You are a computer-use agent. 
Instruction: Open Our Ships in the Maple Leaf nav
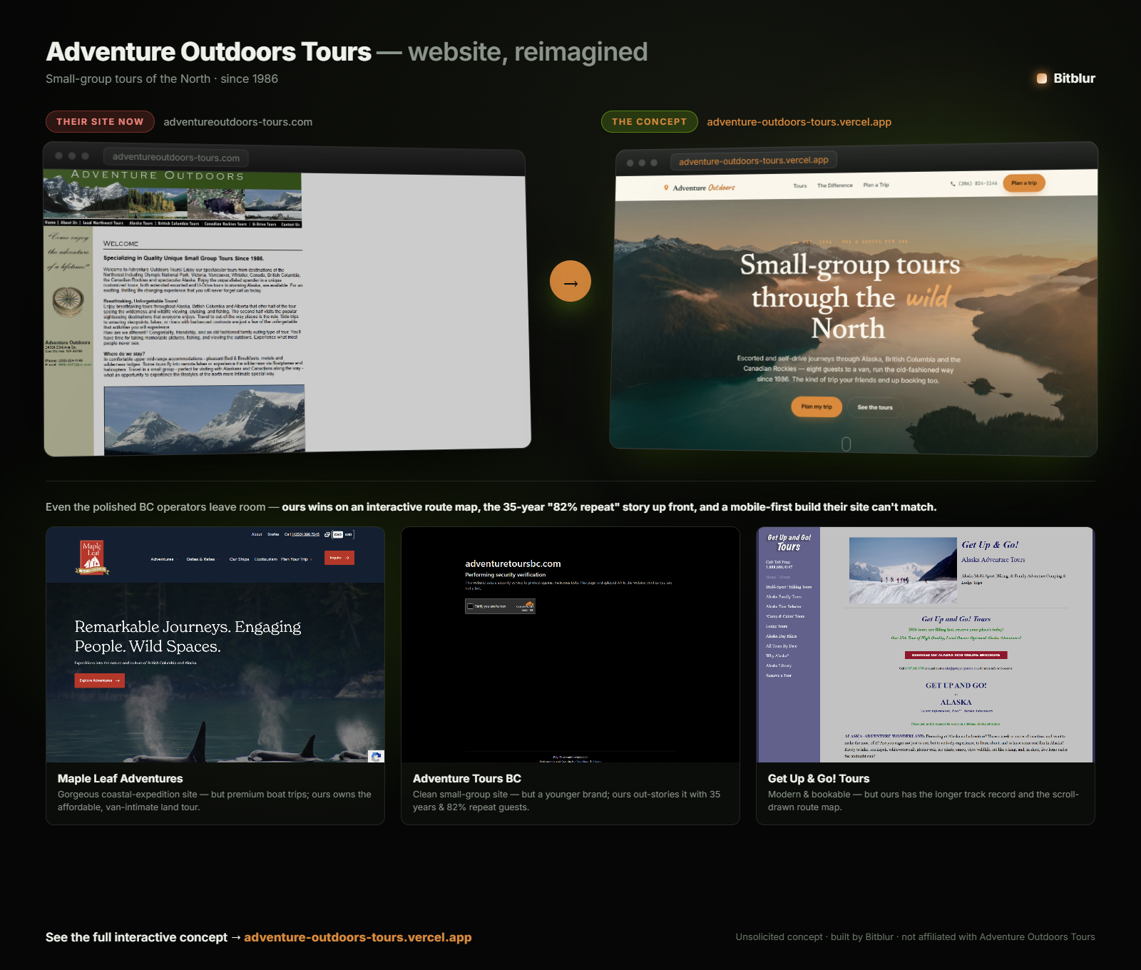tap(239, 559)
